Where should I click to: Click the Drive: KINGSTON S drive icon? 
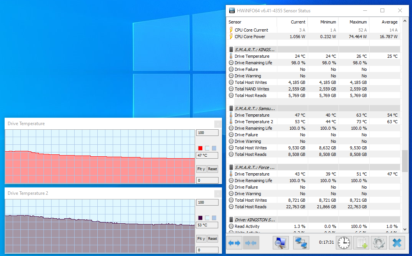coord(231,219)
